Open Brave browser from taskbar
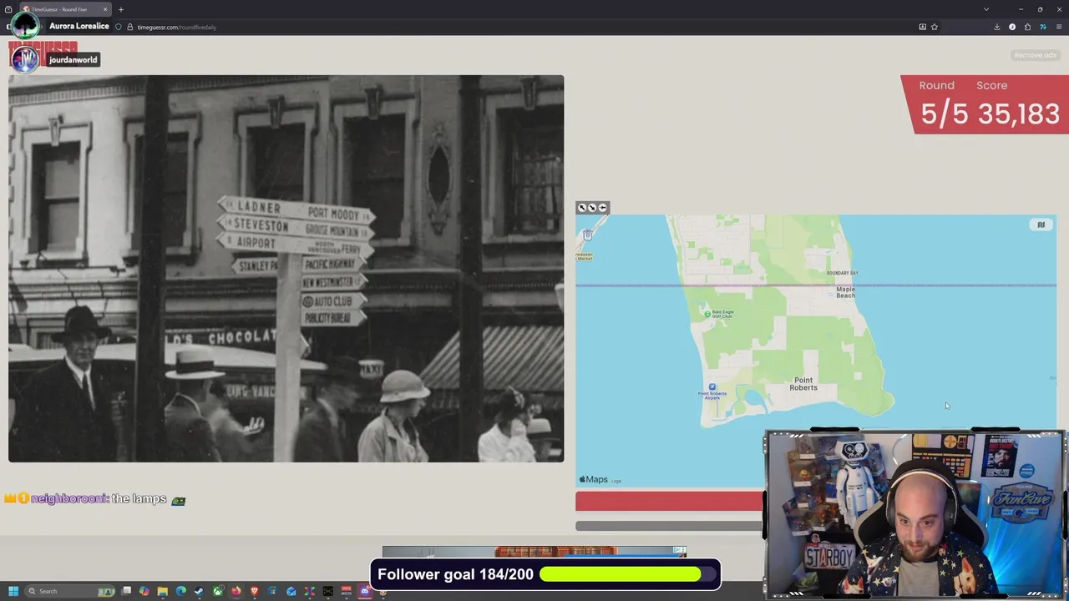This screenshot has width=1069, height=601. 255,591
